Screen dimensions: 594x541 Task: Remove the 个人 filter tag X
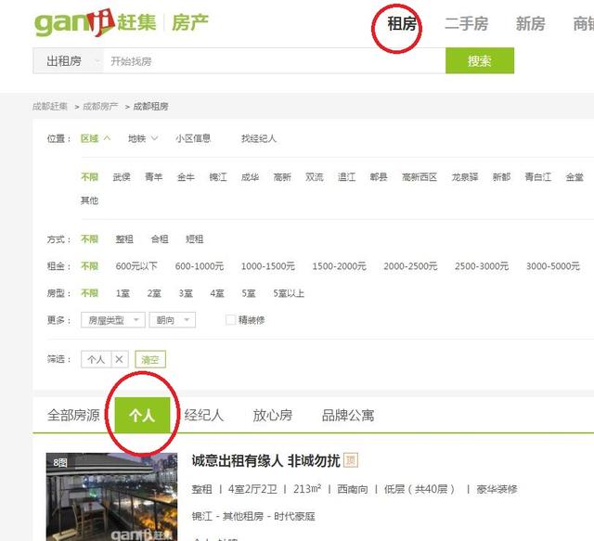119,359
